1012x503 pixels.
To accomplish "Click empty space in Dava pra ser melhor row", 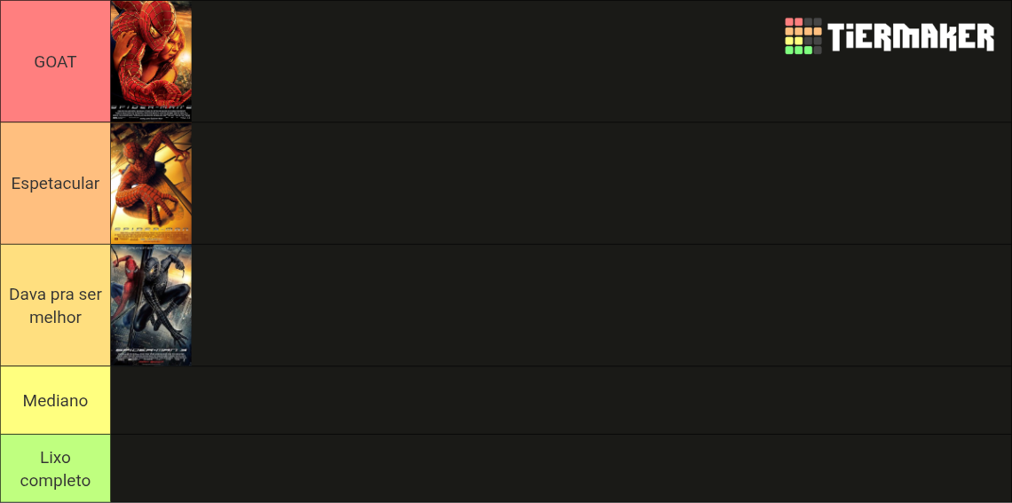I will 602,305.
